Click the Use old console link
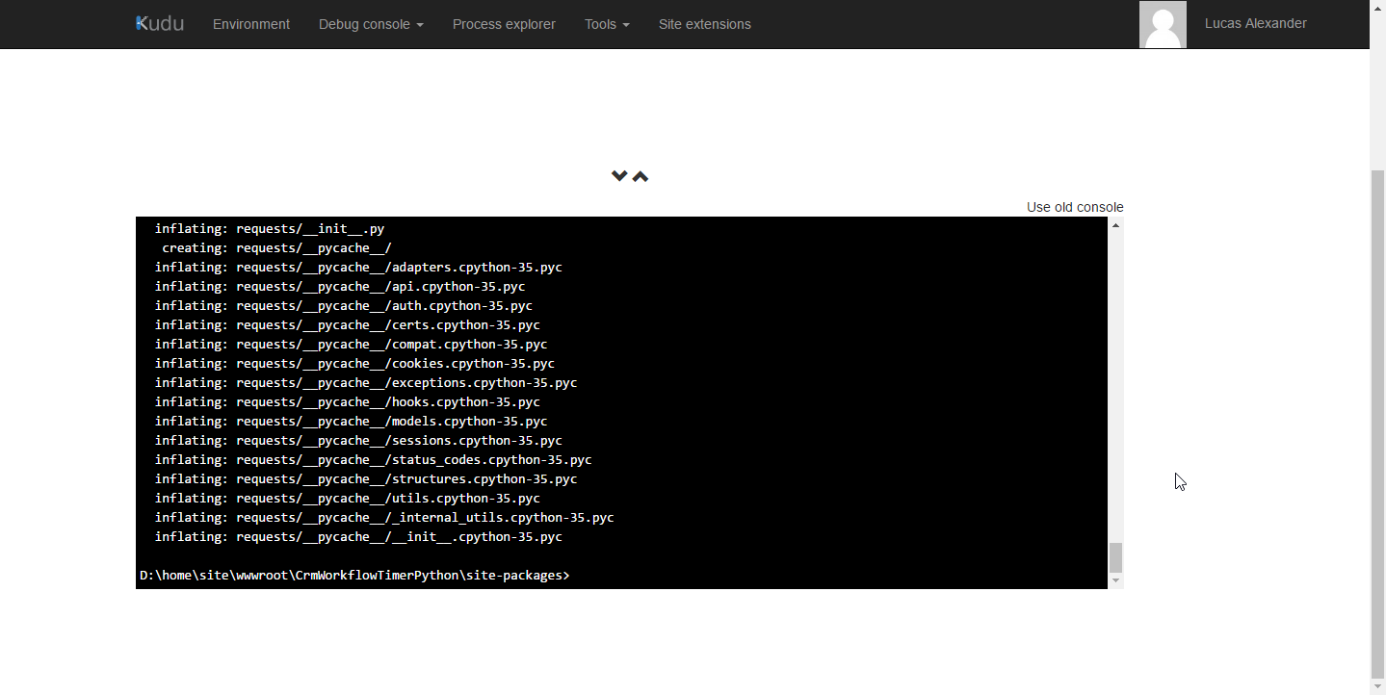The width and height of the screenshot is (1386, 695). (1075, 207)
